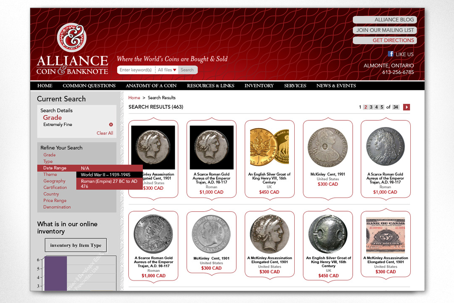Jump to results page 2
Image resolution: width=454 pixels, height=303 pixels.
[x=366, y=107]
